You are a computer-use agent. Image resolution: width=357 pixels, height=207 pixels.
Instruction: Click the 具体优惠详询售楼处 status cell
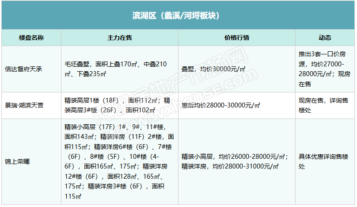pos(323,162)
